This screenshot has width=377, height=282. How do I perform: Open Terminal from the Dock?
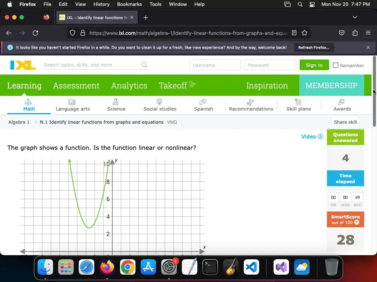(x=210, y=267)
